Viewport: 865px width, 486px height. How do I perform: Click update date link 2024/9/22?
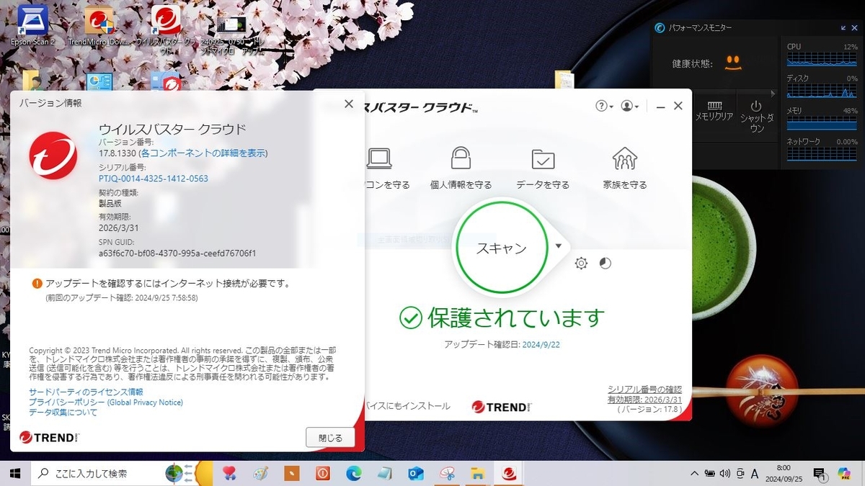(x=541, y=345)
